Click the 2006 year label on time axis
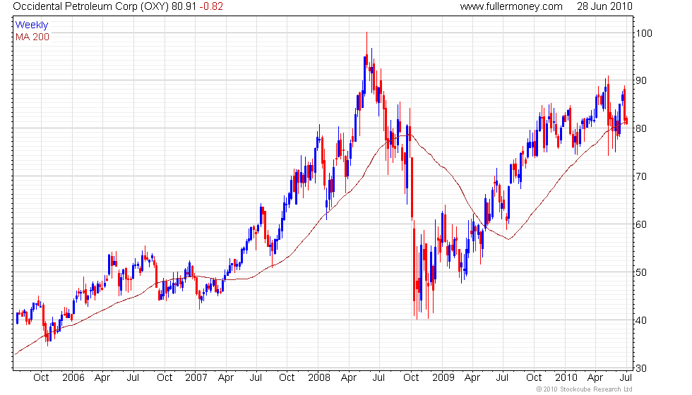 tap(73, 378)
